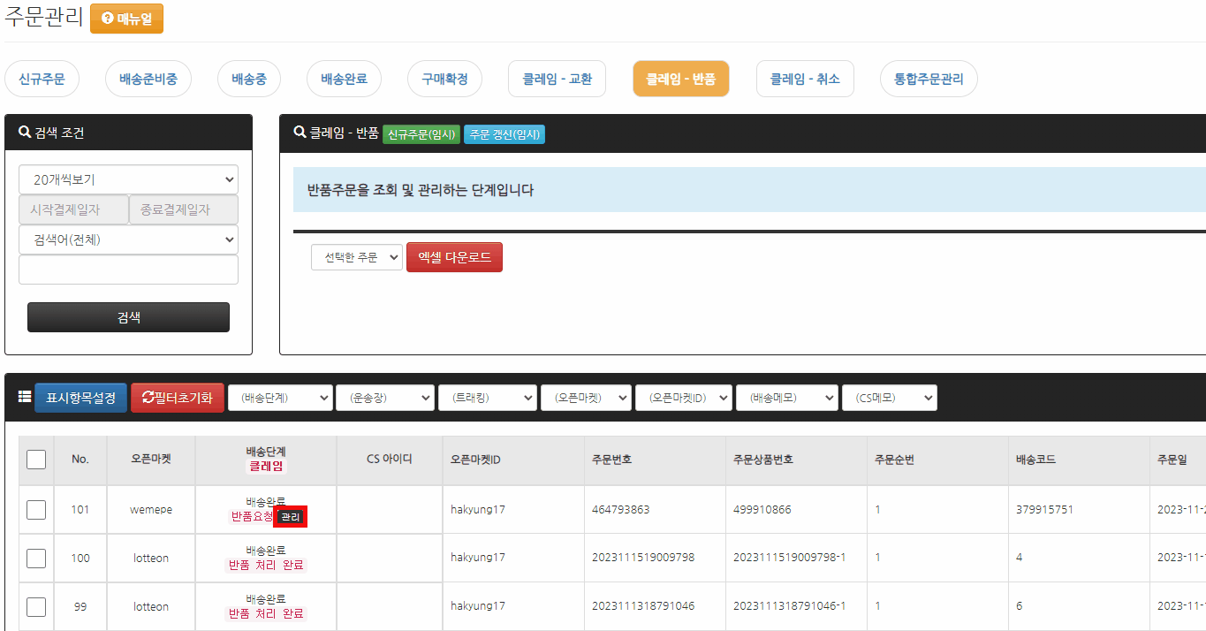Click the 시작결제일자 date field
Image resolution: width=1206 pixels, height=631 pixels.
[x=73, y=209]
